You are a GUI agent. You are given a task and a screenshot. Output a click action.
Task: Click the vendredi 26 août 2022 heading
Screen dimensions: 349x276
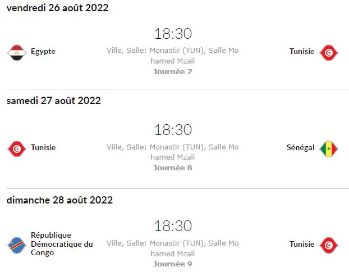pyautogui.click(x=57, y=8)
